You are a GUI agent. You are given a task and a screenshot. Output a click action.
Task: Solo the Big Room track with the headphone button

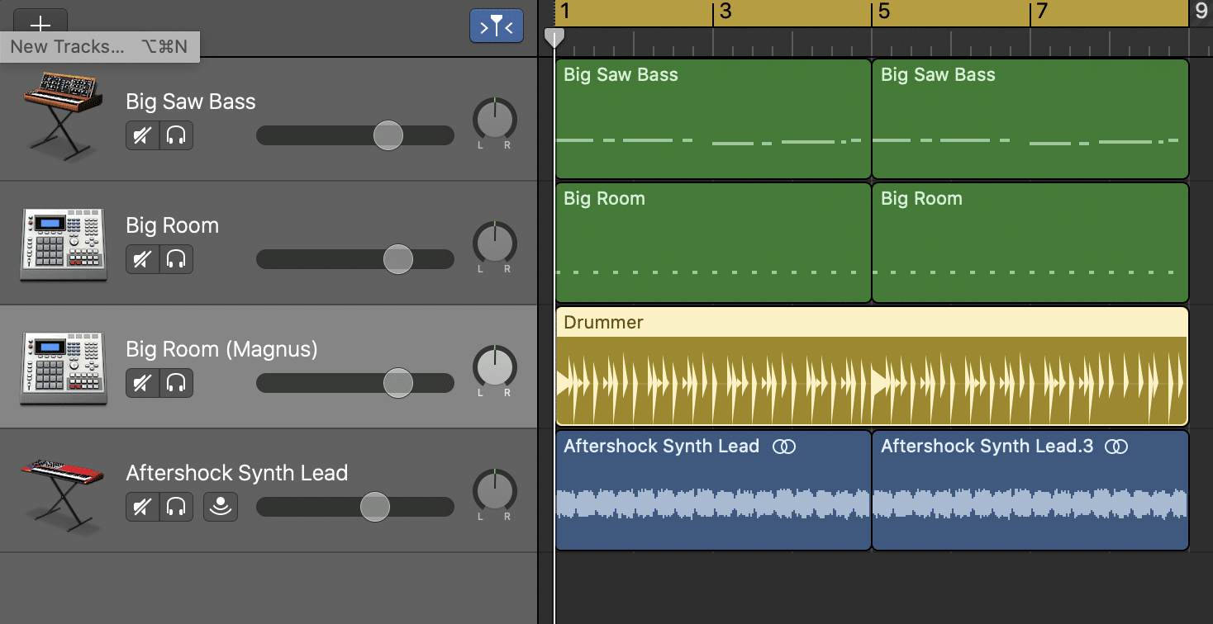(x=178, y=259)
